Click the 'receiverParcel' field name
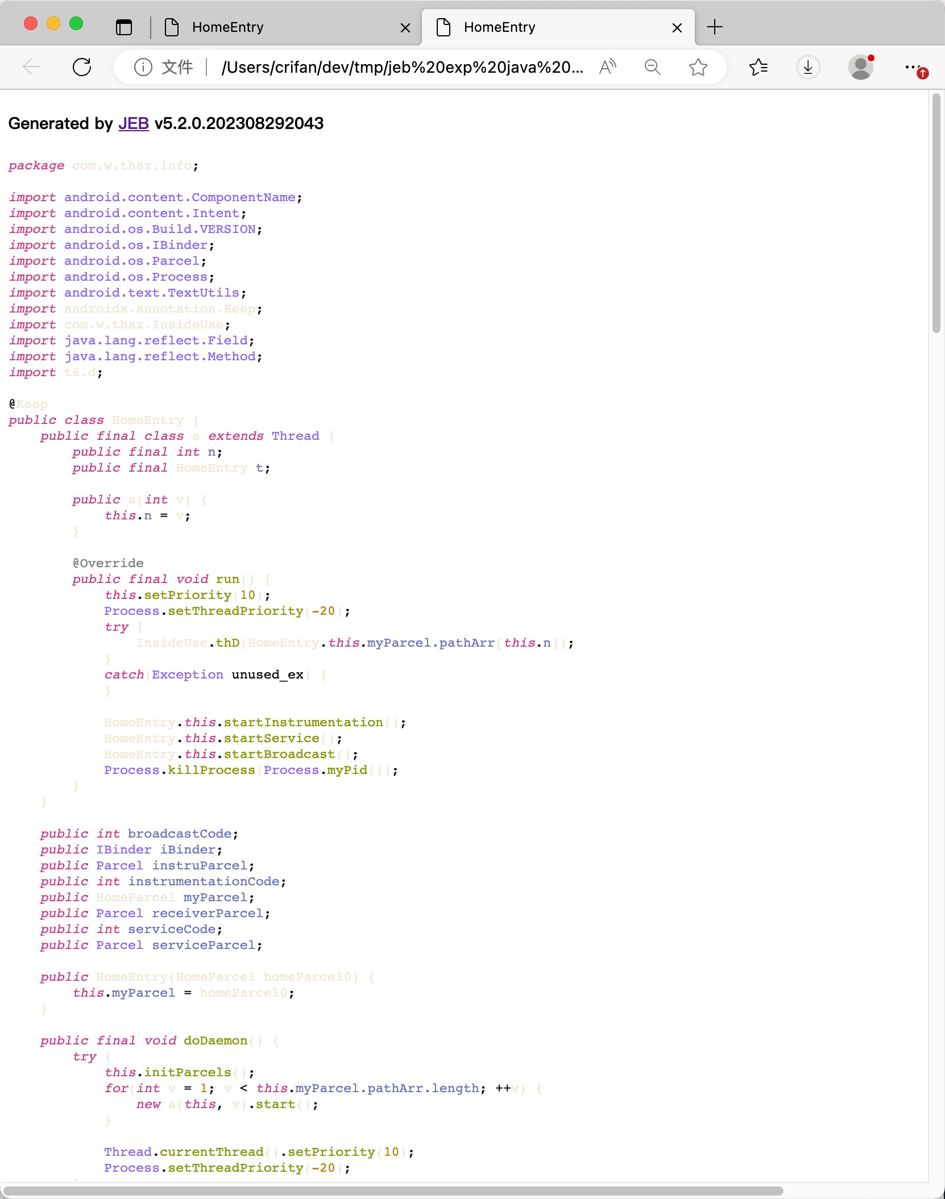945x1199 pixels. pos(208,913)
